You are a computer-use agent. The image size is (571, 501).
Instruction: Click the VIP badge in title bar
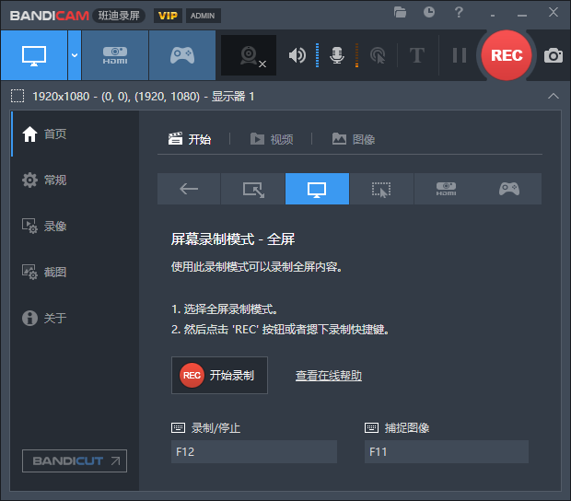[x=168, y=16]
